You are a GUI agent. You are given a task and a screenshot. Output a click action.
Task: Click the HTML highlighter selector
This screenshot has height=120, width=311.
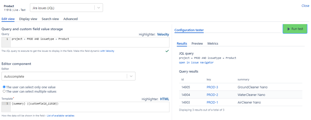tap(164, 99)
